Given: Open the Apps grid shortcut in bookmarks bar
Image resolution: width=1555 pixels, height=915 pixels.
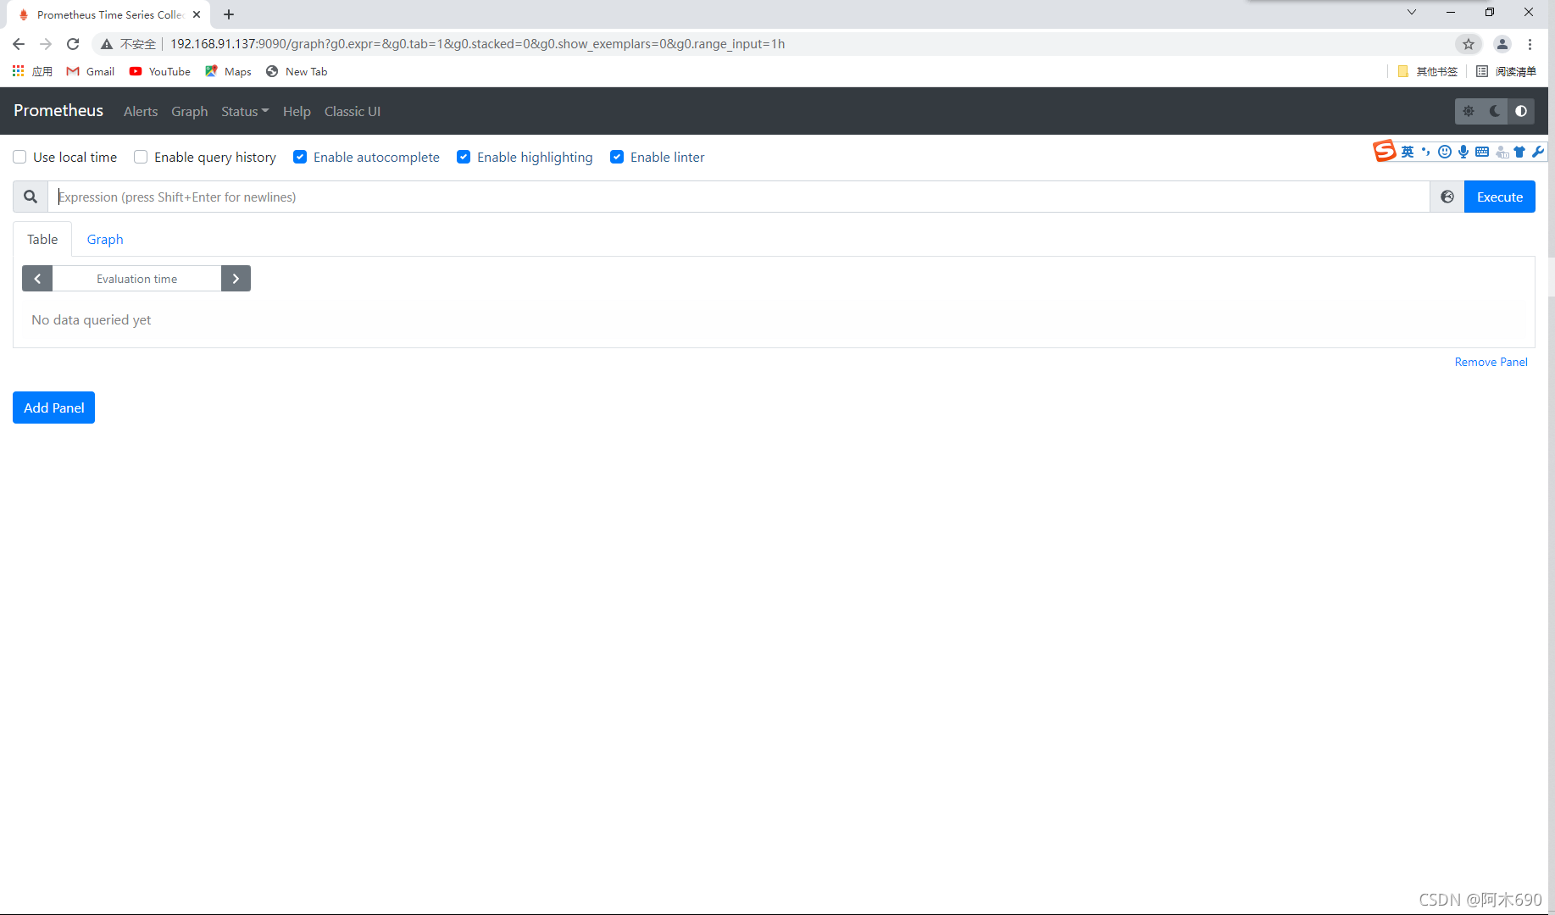Looking at the screenshot, I should tap(32, 71).
